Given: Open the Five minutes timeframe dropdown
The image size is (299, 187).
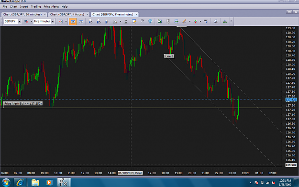Looking at the screenshot, I should pyautogui.click(x=53, y=22).
